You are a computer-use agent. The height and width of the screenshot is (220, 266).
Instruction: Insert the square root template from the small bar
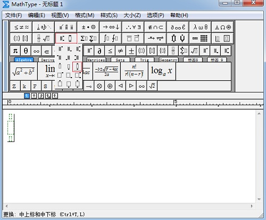194,51
